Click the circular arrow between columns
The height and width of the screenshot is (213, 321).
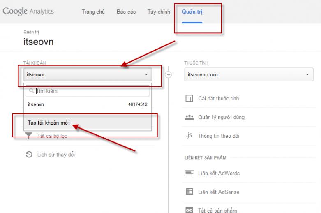[168, 74]
